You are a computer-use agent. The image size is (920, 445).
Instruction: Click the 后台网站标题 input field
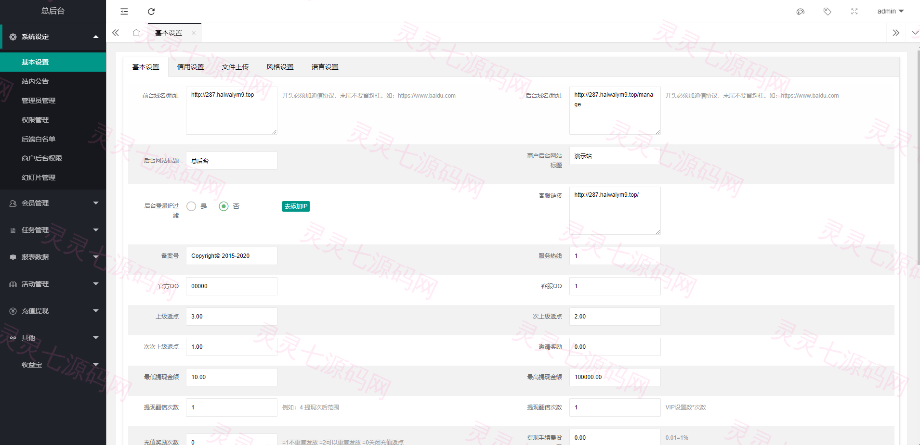tap(232, 161)
